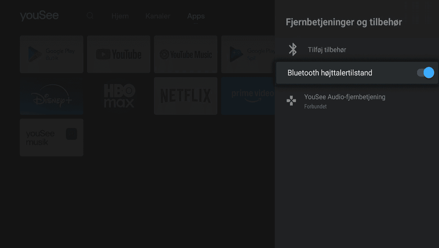Click the gamepad icon for YouSee Audio-fjernbetjening
The height and width of the screenshot is (248, 439).
(291, 101)
